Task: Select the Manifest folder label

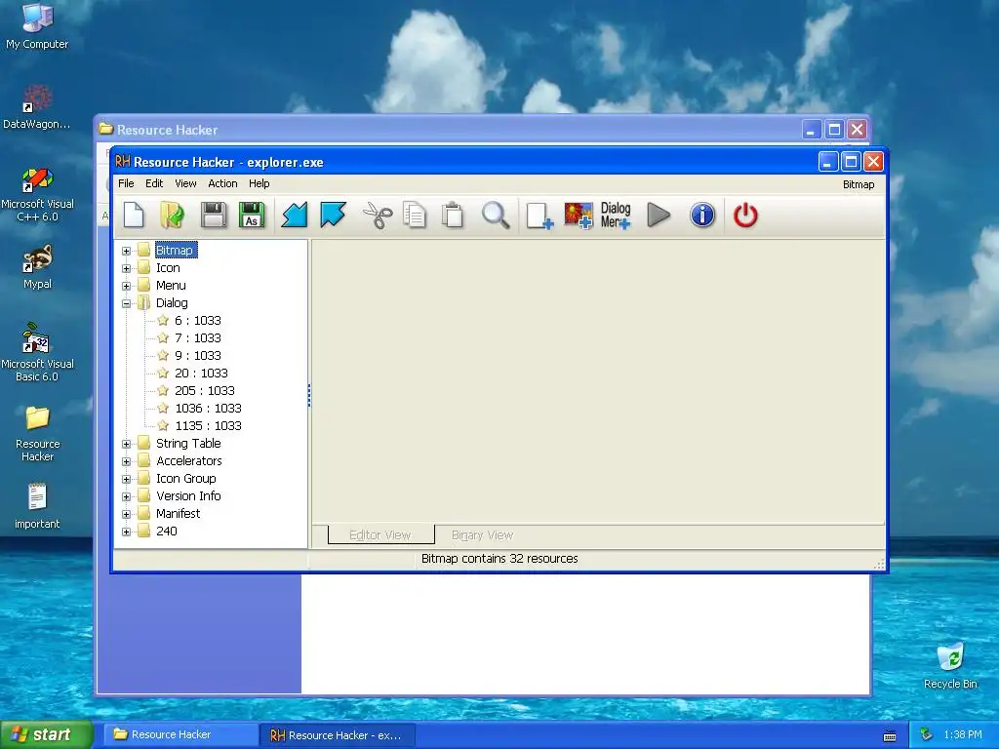Action: pyautogui.click(x=178, y=513)
